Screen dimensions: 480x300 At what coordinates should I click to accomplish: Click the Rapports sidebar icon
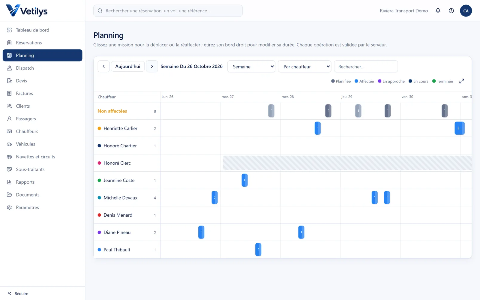tap(9, 182)
